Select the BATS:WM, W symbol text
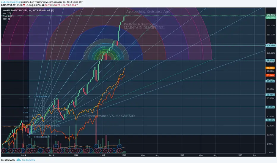Screen dimensions: 277x163 pos(8,5)
